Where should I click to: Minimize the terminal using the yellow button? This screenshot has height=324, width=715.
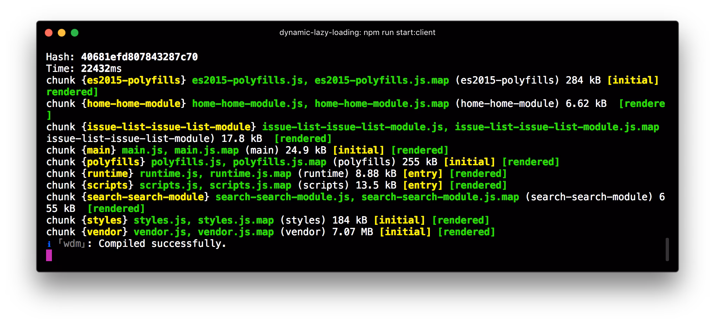tap(62, 33)
